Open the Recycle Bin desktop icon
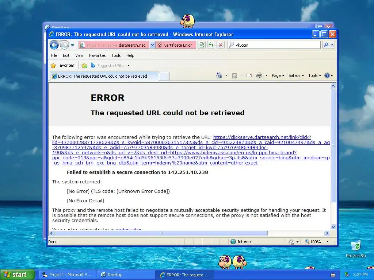Image resolution: width=374 pixels, height=280 pixels. pos(356,249)
